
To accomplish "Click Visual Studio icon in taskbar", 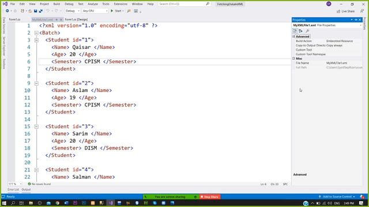I will [x=111, y=203].
